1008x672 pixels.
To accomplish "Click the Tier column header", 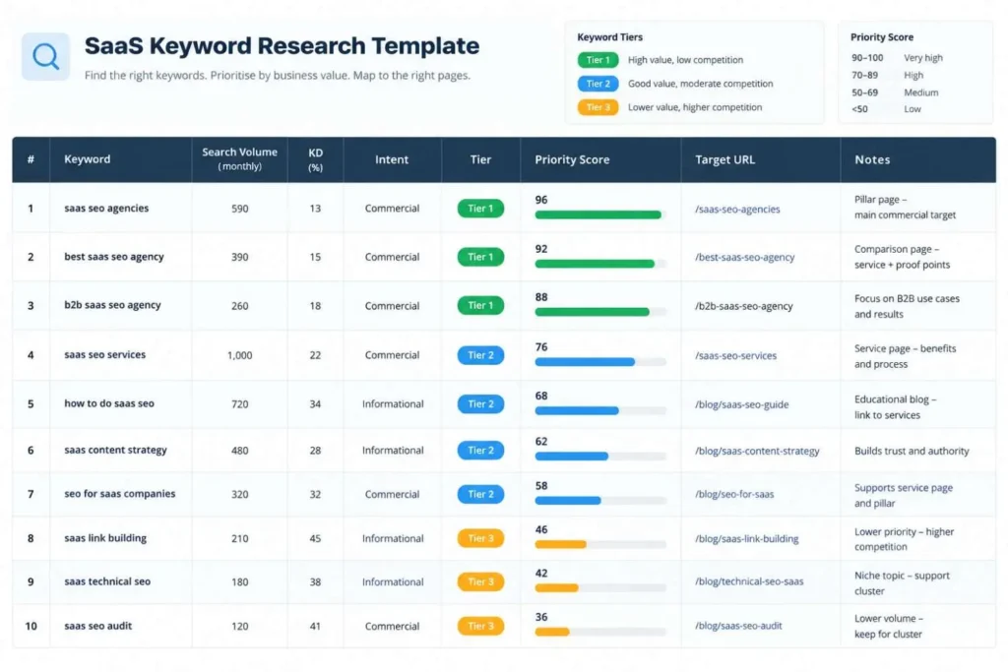I will pyautogui.click(x=480, y=159).
